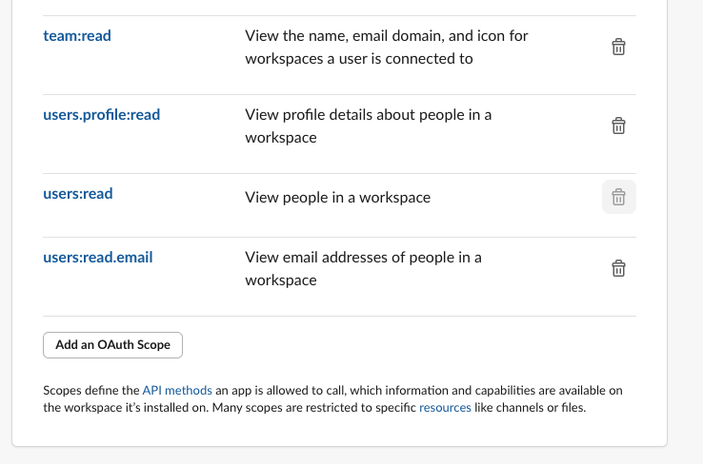Follow the resources link in footer text
The image size is (703, 464).
445,408
